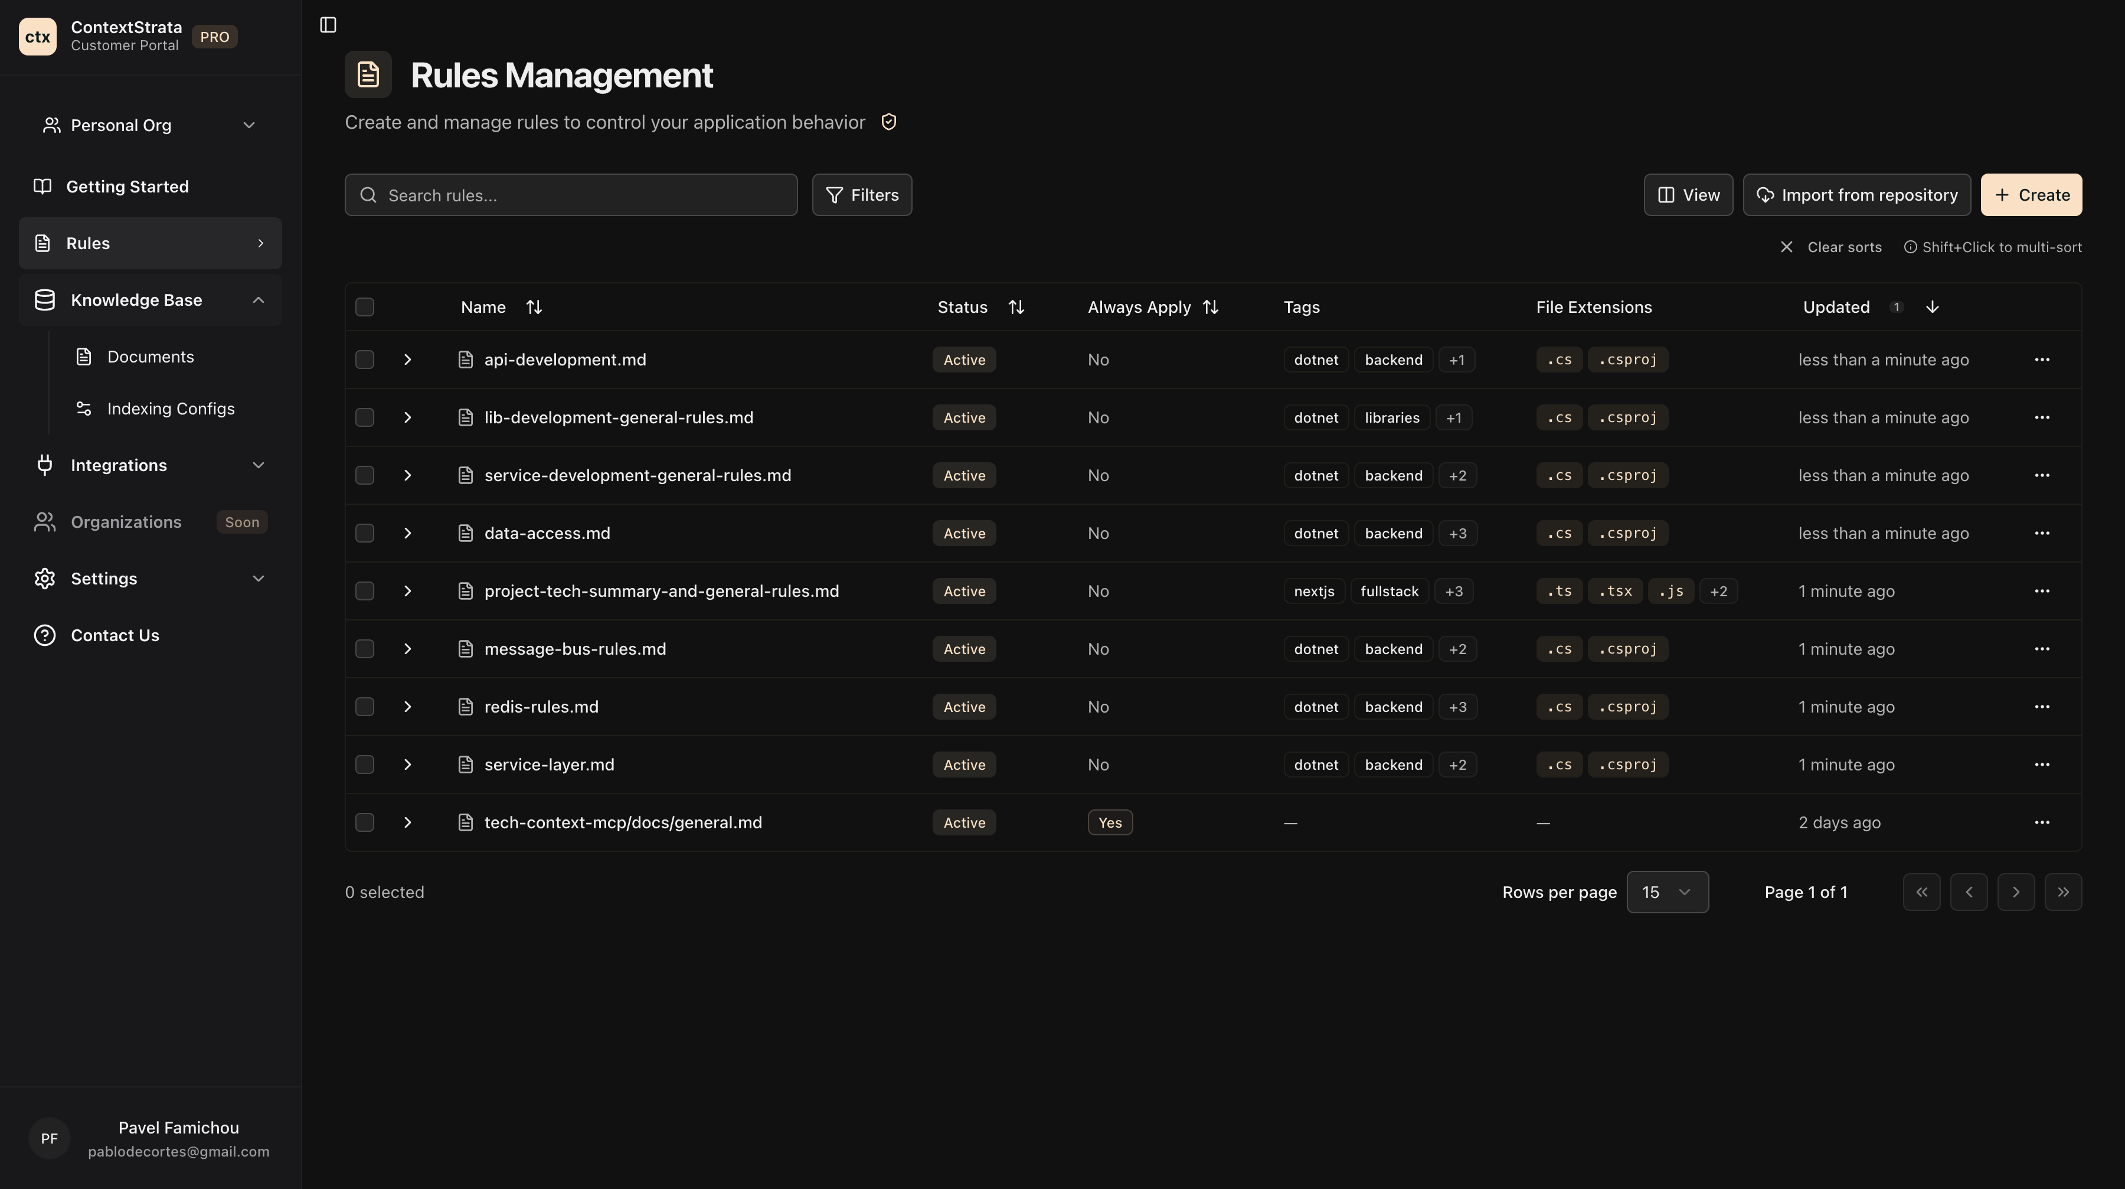This screenshot has width=2125, height=1189.
Task: Check the api-development.md row checkbox
Action: click(365, 360)
